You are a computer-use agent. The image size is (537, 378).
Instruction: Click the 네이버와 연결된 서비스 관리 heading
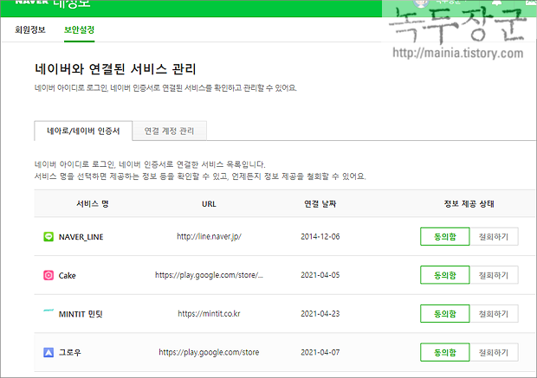115,69
